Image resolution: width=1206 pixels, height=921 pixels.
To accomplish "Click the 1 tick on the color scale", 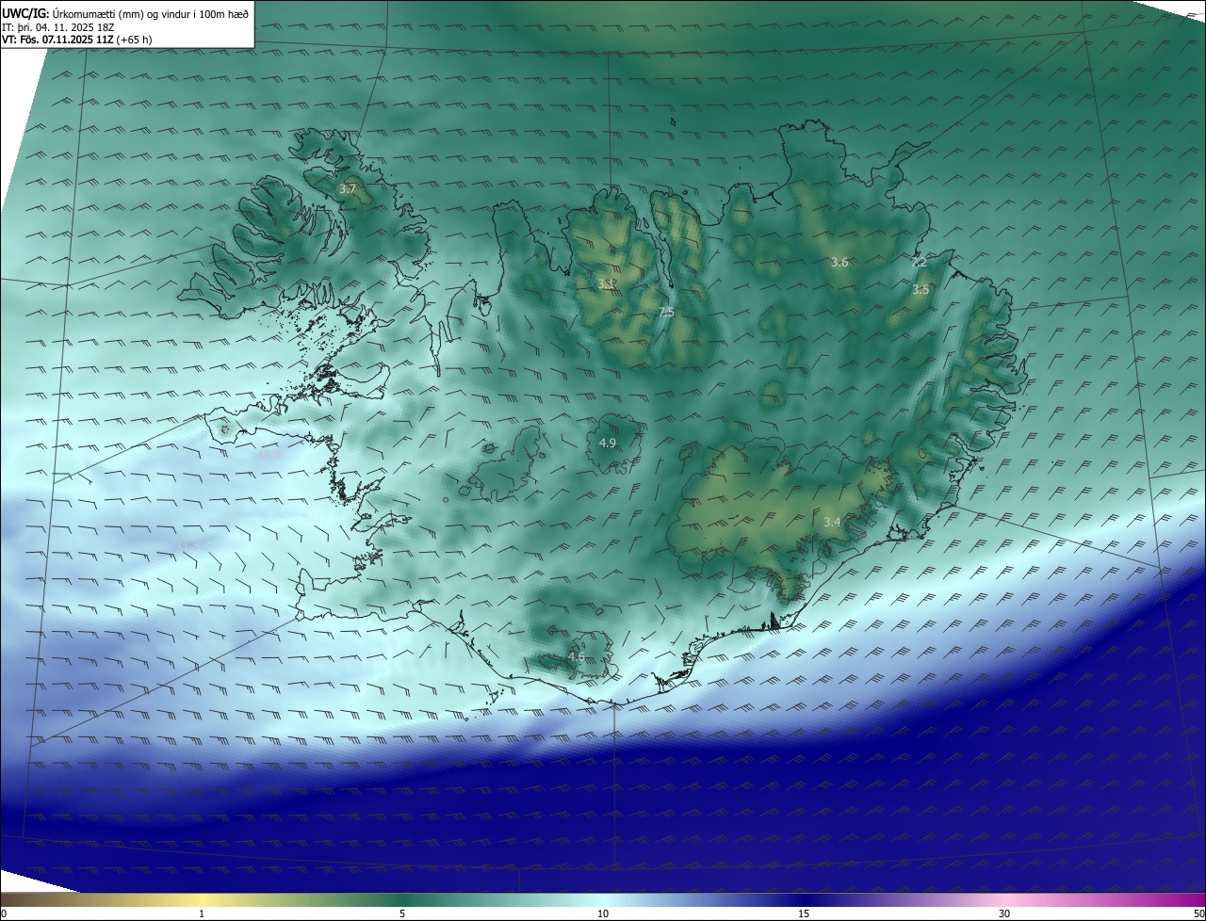I will coord(202,913).
